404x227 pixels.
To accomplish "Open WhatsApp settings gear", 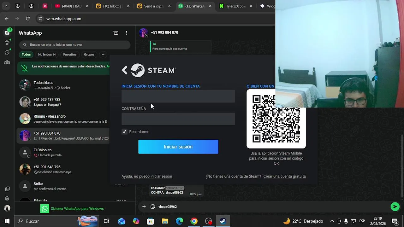I will (7, 198).
